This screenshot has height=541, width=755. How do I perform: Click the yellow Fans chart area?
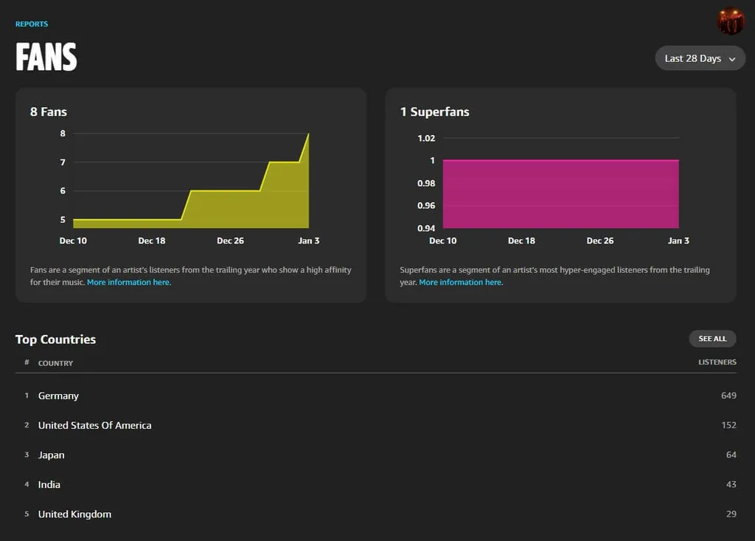pyautogui.click(x=243, y=210)
